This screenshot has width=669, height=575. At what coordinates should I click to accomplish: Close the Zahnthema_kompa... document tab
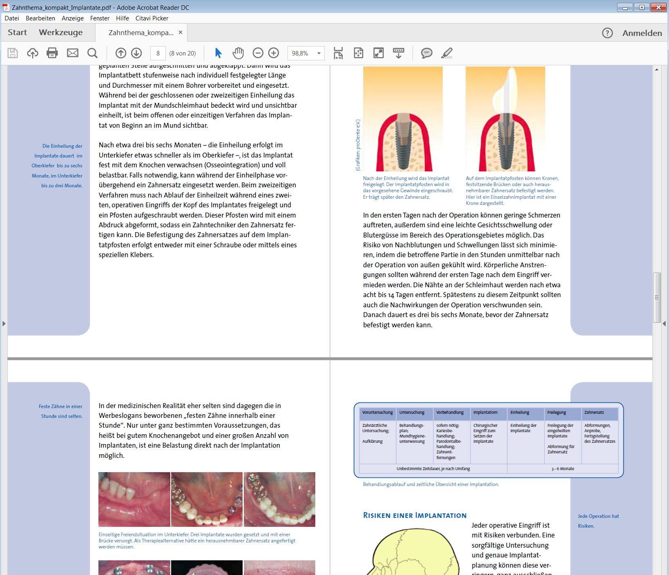coord(181,32)
